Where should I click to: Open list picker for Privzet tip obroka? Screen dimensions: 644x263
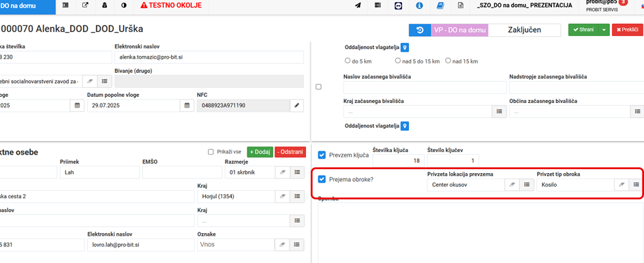pos(637,185)
